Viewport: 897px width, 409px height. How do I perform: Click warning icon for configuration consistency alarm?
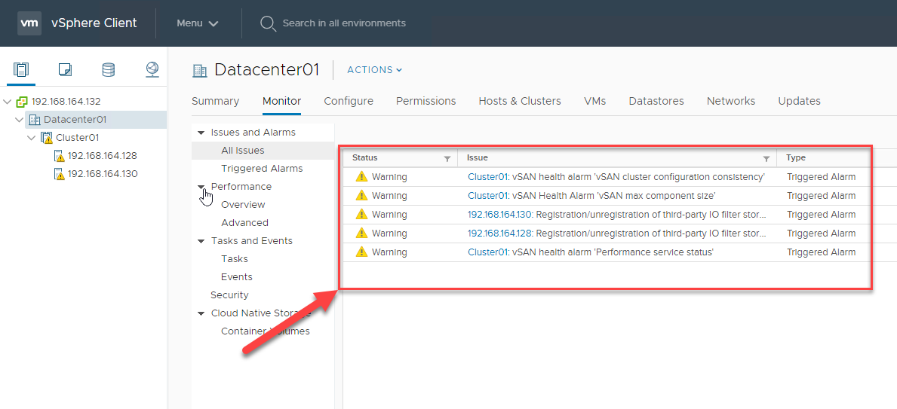(361, 176)
